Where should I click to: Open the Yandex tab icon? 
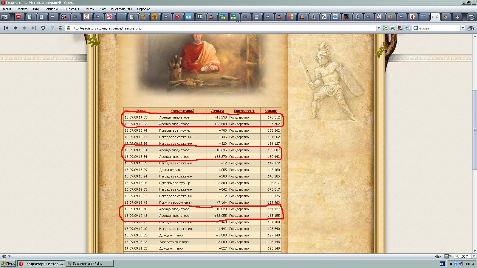pos(412,17)
